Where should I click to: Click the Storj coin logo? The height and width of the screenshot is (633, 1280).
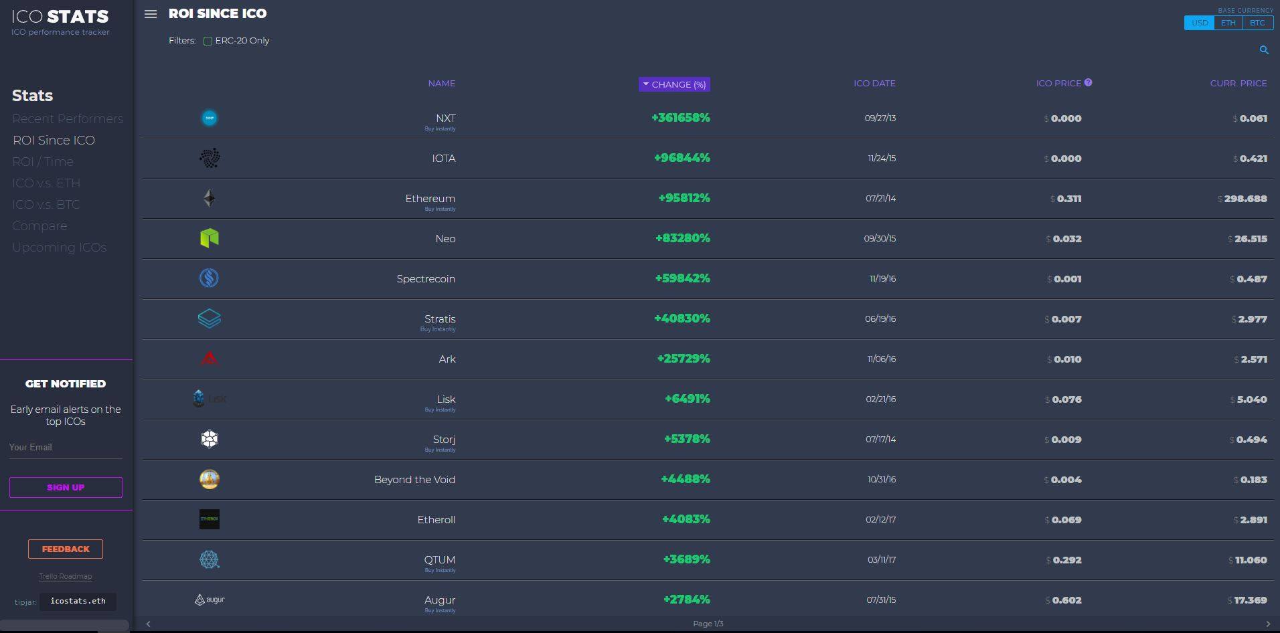point(210,439)
